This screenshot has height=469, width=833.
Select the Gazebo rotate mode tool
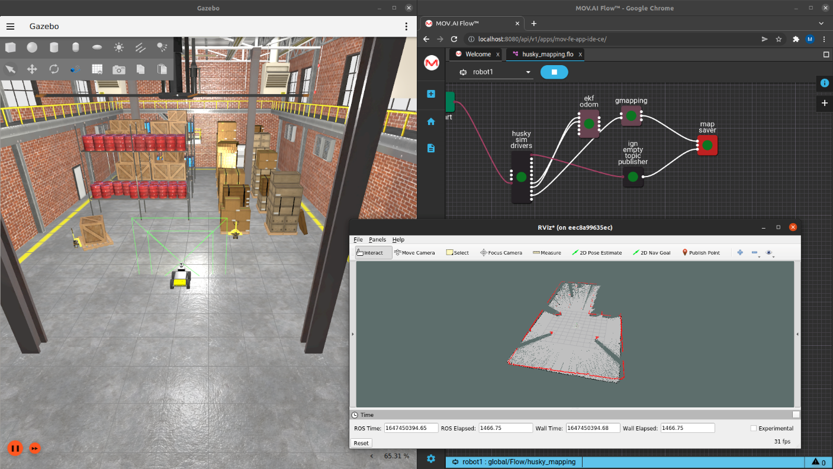click(x=54, y=69)
